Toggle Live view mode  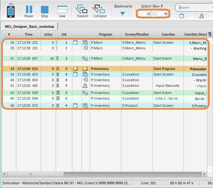coord(62,12)
